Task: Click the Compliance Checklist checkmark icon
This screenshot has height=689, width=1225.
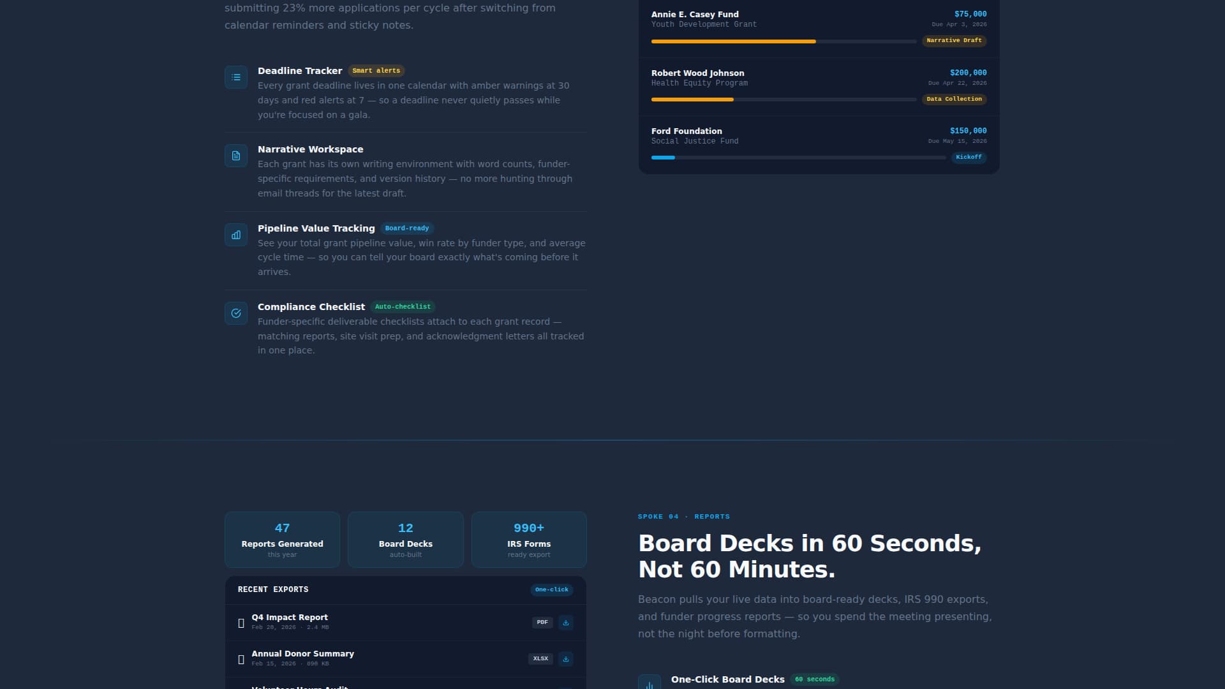Action: coord(236,313)
